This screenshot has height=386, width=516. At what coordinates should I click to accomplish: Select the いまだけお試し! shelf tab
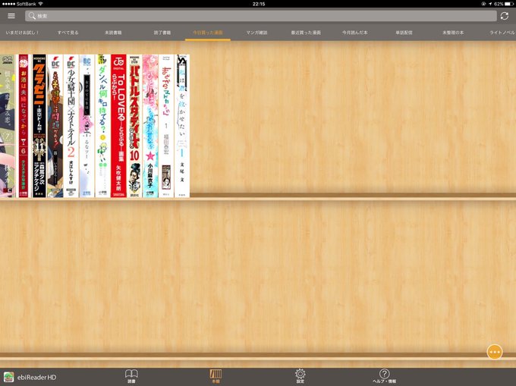(22, 33)
